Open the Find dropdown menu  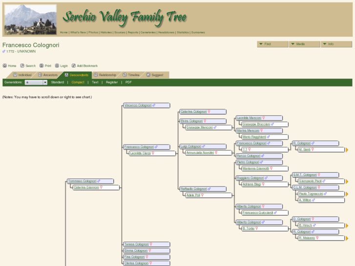coord(272,44)
